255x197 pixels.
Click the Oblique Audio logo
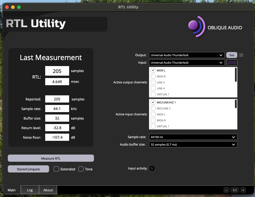pos(215,27)
